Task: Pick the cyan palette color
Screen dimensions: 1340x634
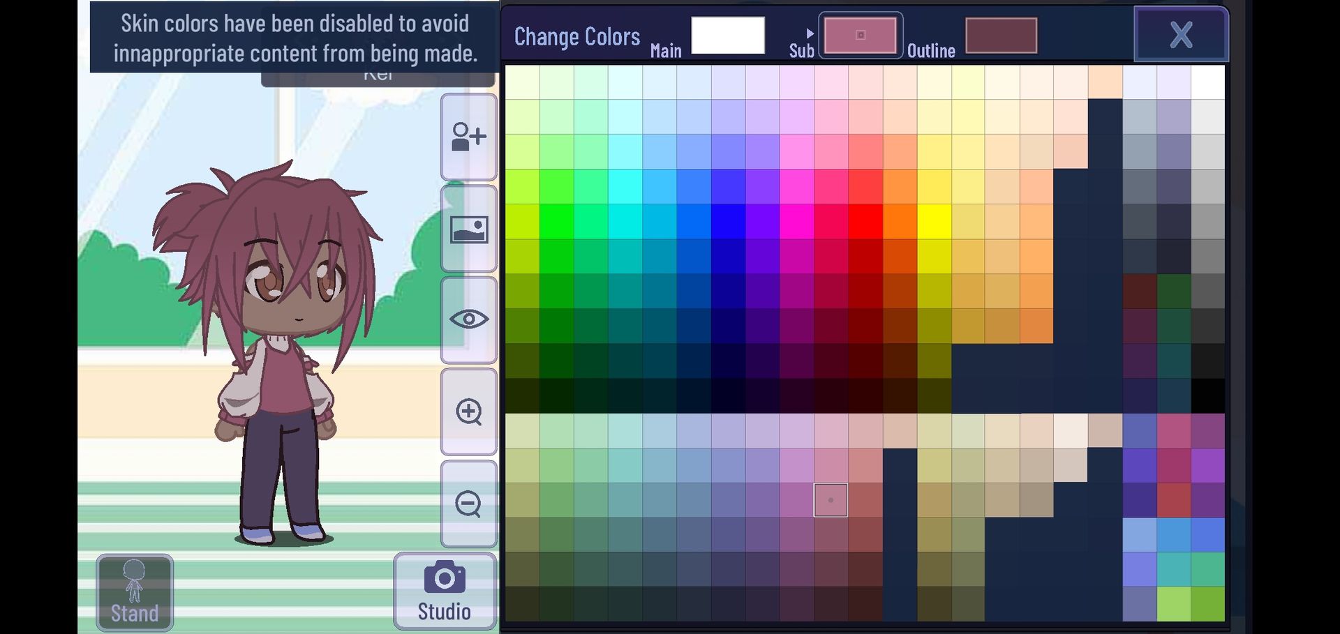Action: [625, 221]
